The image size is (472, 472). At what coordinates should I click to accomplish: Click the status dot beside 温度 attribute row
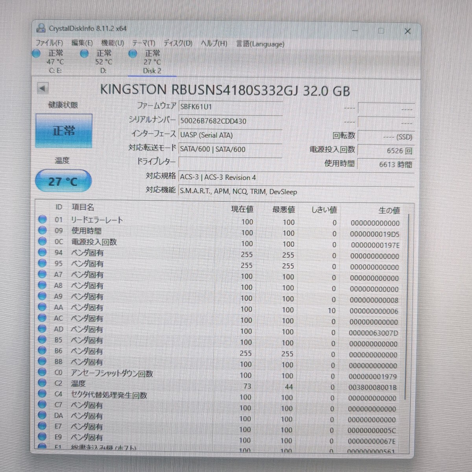[42, 383]
